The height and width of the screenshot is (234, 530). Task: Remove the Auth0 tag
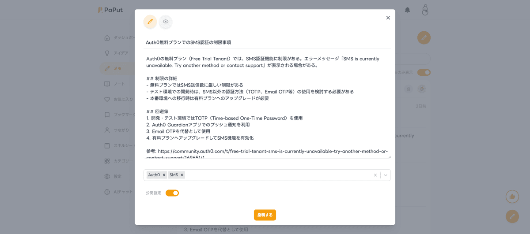point(164,175)
